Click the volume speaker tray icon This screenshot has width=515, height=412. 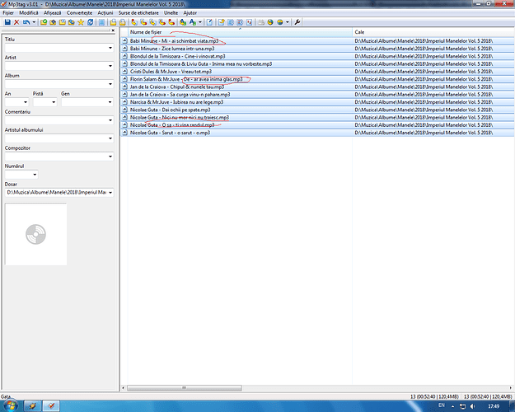472,406
